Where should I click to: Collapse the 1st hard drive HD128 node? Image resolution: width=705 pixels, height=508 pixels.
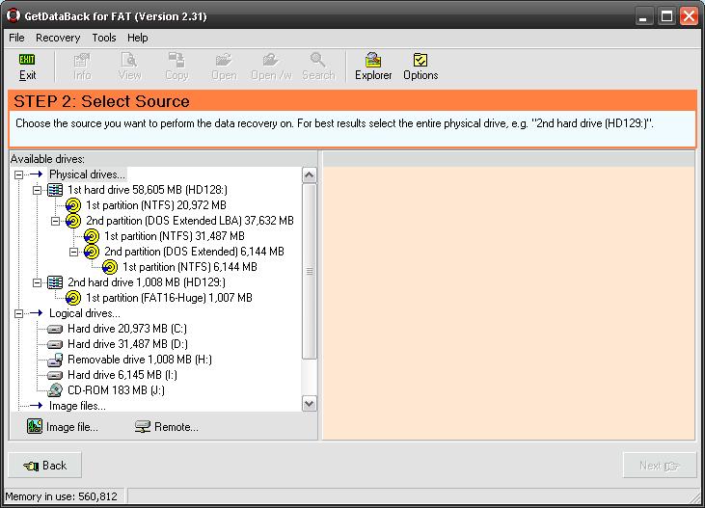(37, 190)
